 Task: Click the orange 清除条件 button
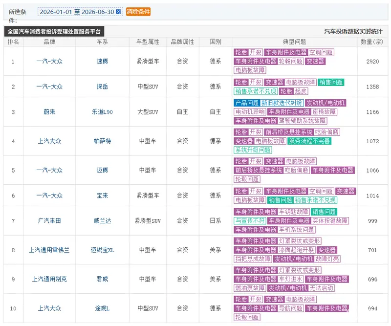point(138,11)
